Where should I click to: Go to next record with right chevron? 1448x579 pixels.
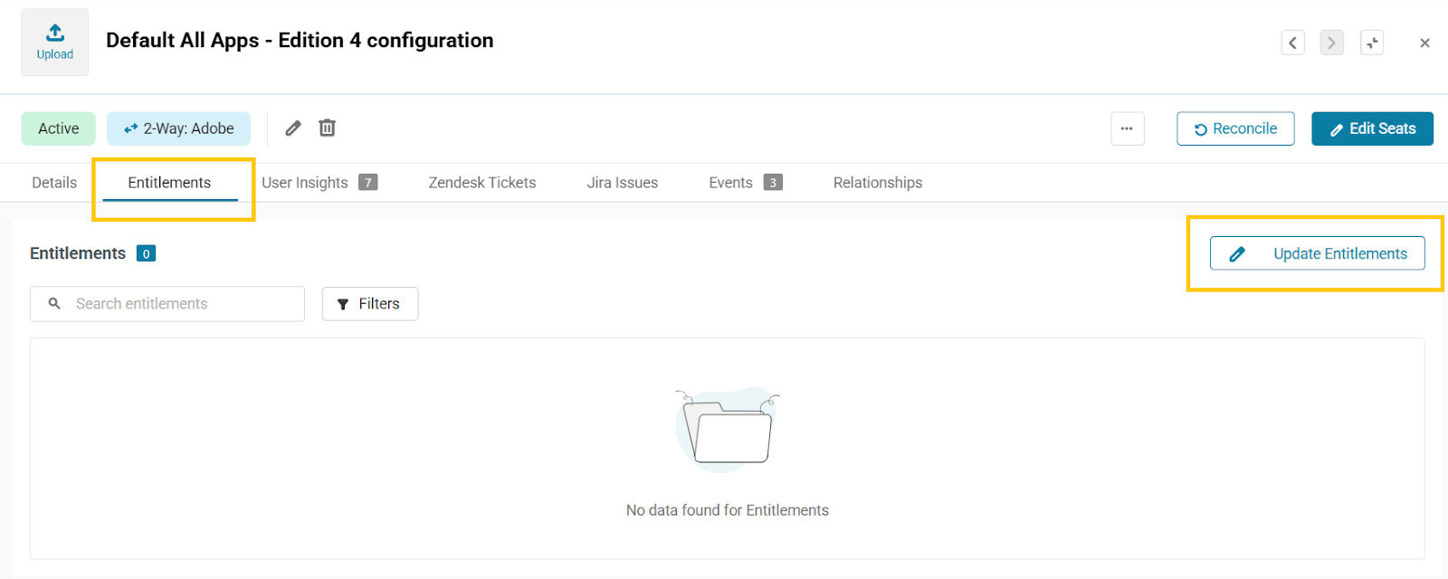point(1331,43)
